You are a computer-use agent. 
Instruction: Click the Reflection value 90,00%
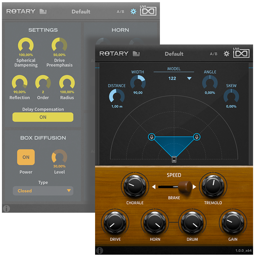[20, 92]
